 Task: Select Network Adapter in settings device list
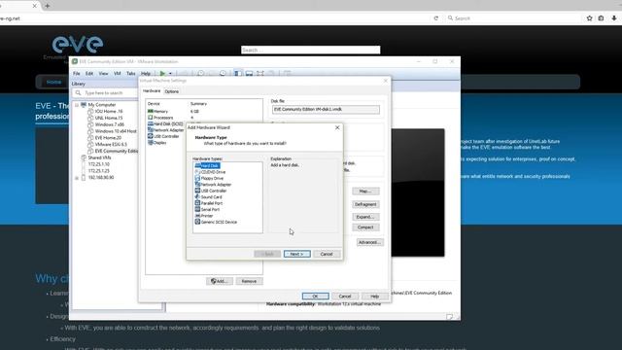tap(166, 130)
